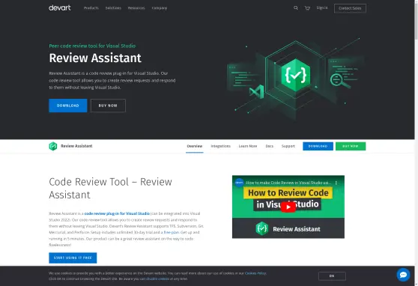This screenshot has width=418, height=286.
Task: Select the Docs tab
Action: click(270, 146)
